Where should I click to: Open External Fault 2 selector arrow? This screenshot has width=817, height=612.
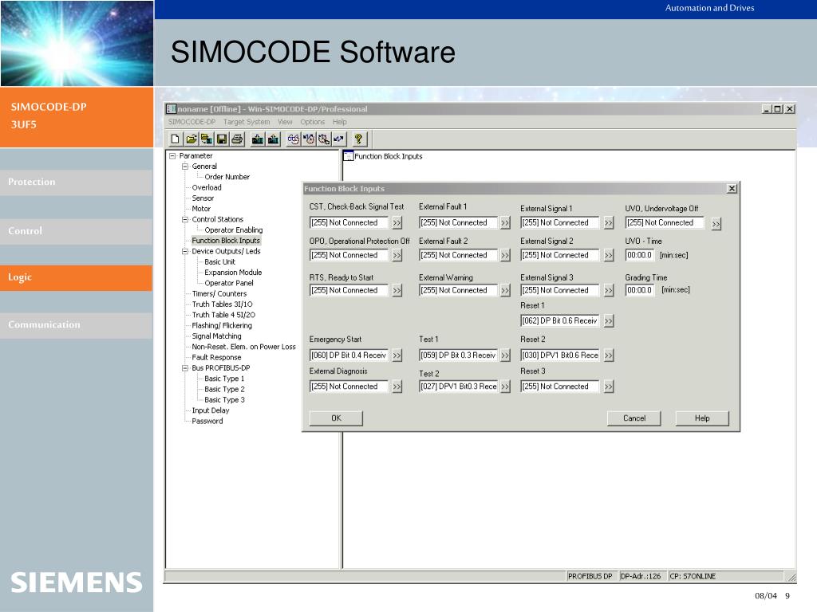point(505,256)
